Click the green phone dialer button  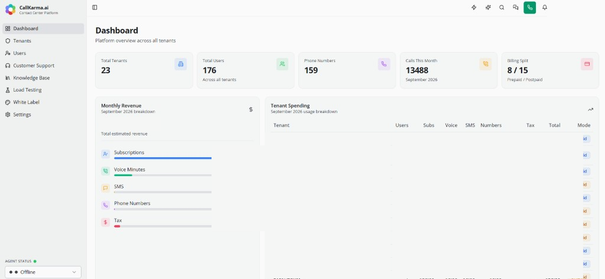530,7
